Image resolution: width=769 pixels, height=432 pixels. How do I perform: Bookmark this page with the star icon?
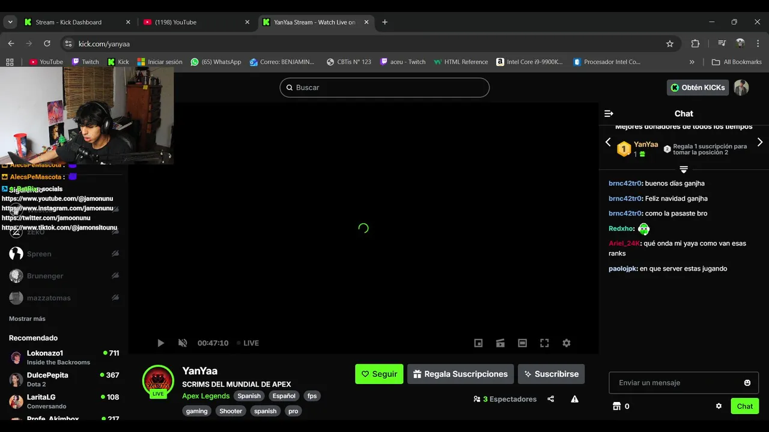point(670,44)
